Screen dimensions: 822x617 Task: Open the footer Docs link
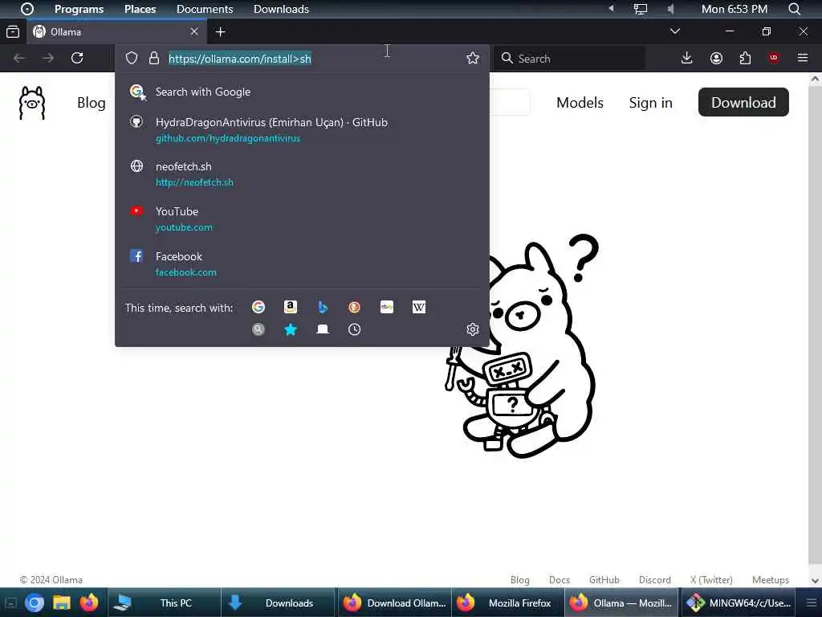(x=560, y=580)
